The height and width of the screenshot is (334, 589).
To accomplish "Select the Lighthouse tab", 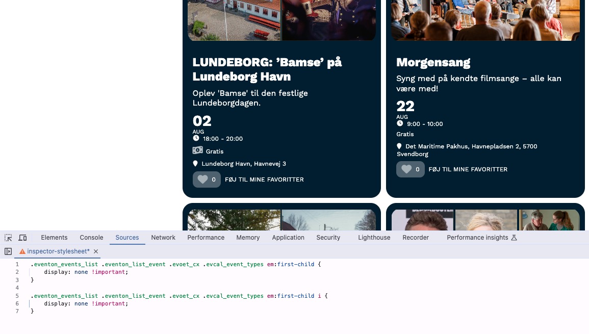I will point(374,238).
